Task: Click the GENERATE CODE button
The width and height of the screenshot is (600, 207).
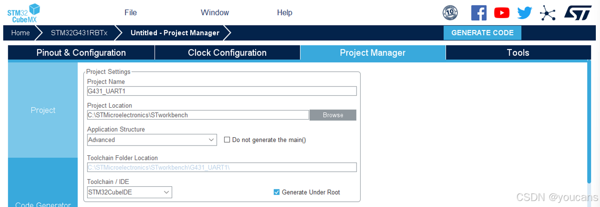Action: [x=482, y=33]
